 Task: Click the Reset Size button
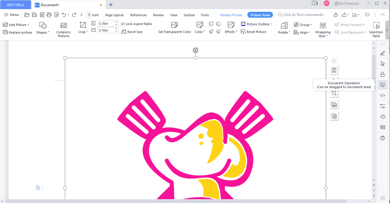132,32
